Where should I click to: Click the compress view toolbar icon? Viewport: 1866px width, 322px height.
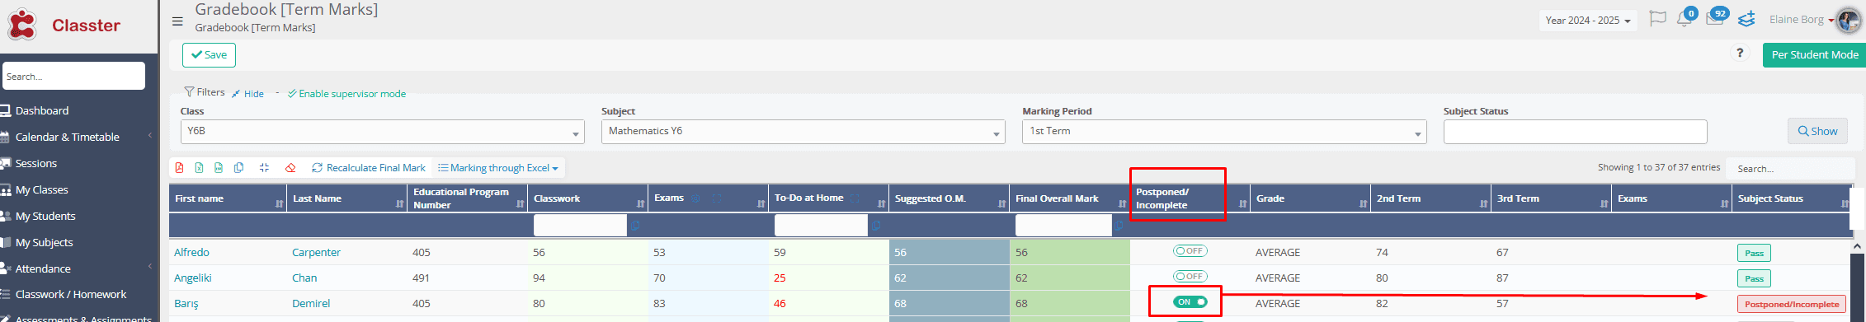click(264, 168)
